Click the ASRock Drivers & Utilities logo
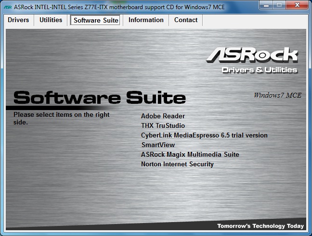 click(252, 61)
